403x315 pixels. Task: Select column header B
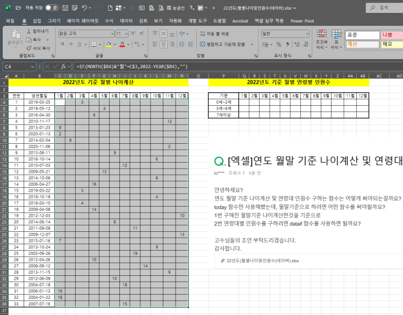click(x=39, y=76)
